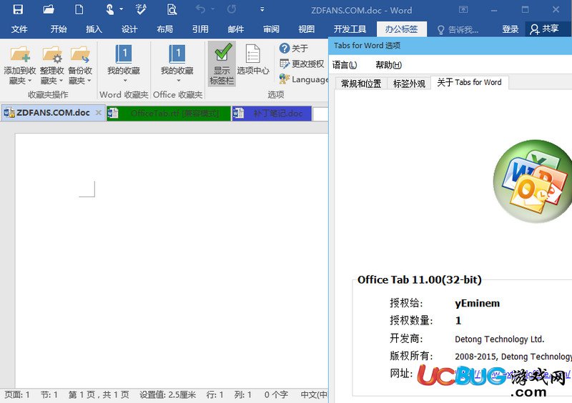Viewport: 572px width, 403px height.
Task: Open the customize quick access toolbar dropdown
Action: coord(262,9)
